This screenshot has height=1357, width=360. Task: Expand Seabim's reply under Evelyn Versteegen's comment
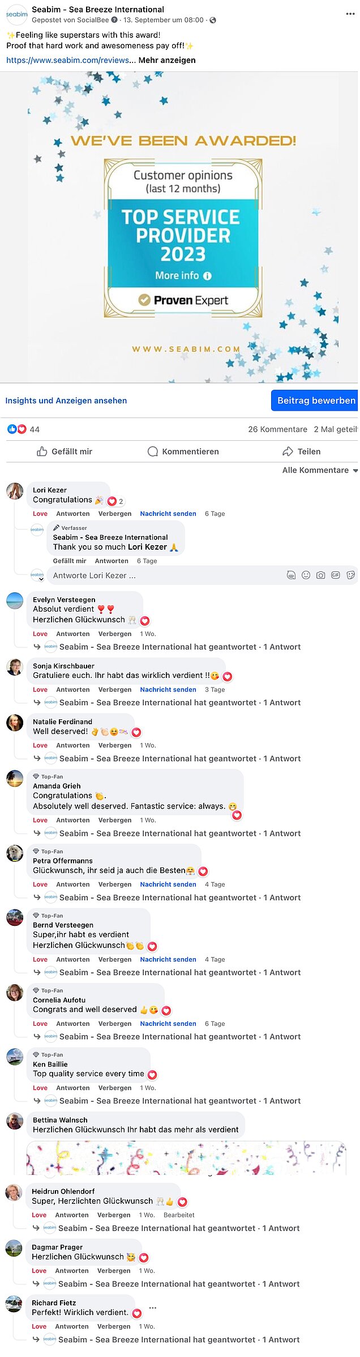180,647
